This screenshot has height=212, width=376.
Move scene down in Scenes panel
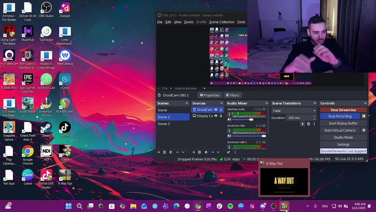183,152
